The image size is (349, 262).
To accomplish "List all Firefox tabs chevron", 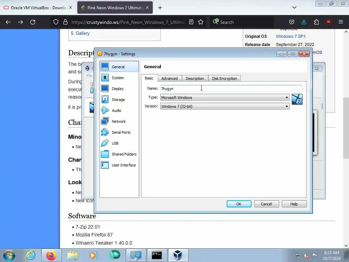I will point(294,8).
